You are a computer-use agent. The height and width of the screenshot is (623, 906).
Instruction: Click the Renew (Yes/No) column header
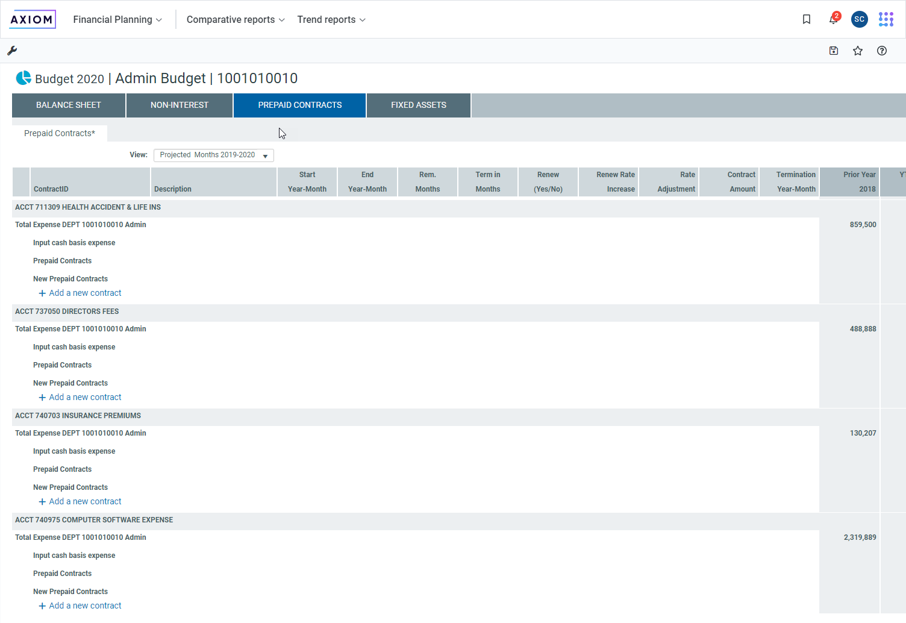click(x=548, y=182)
